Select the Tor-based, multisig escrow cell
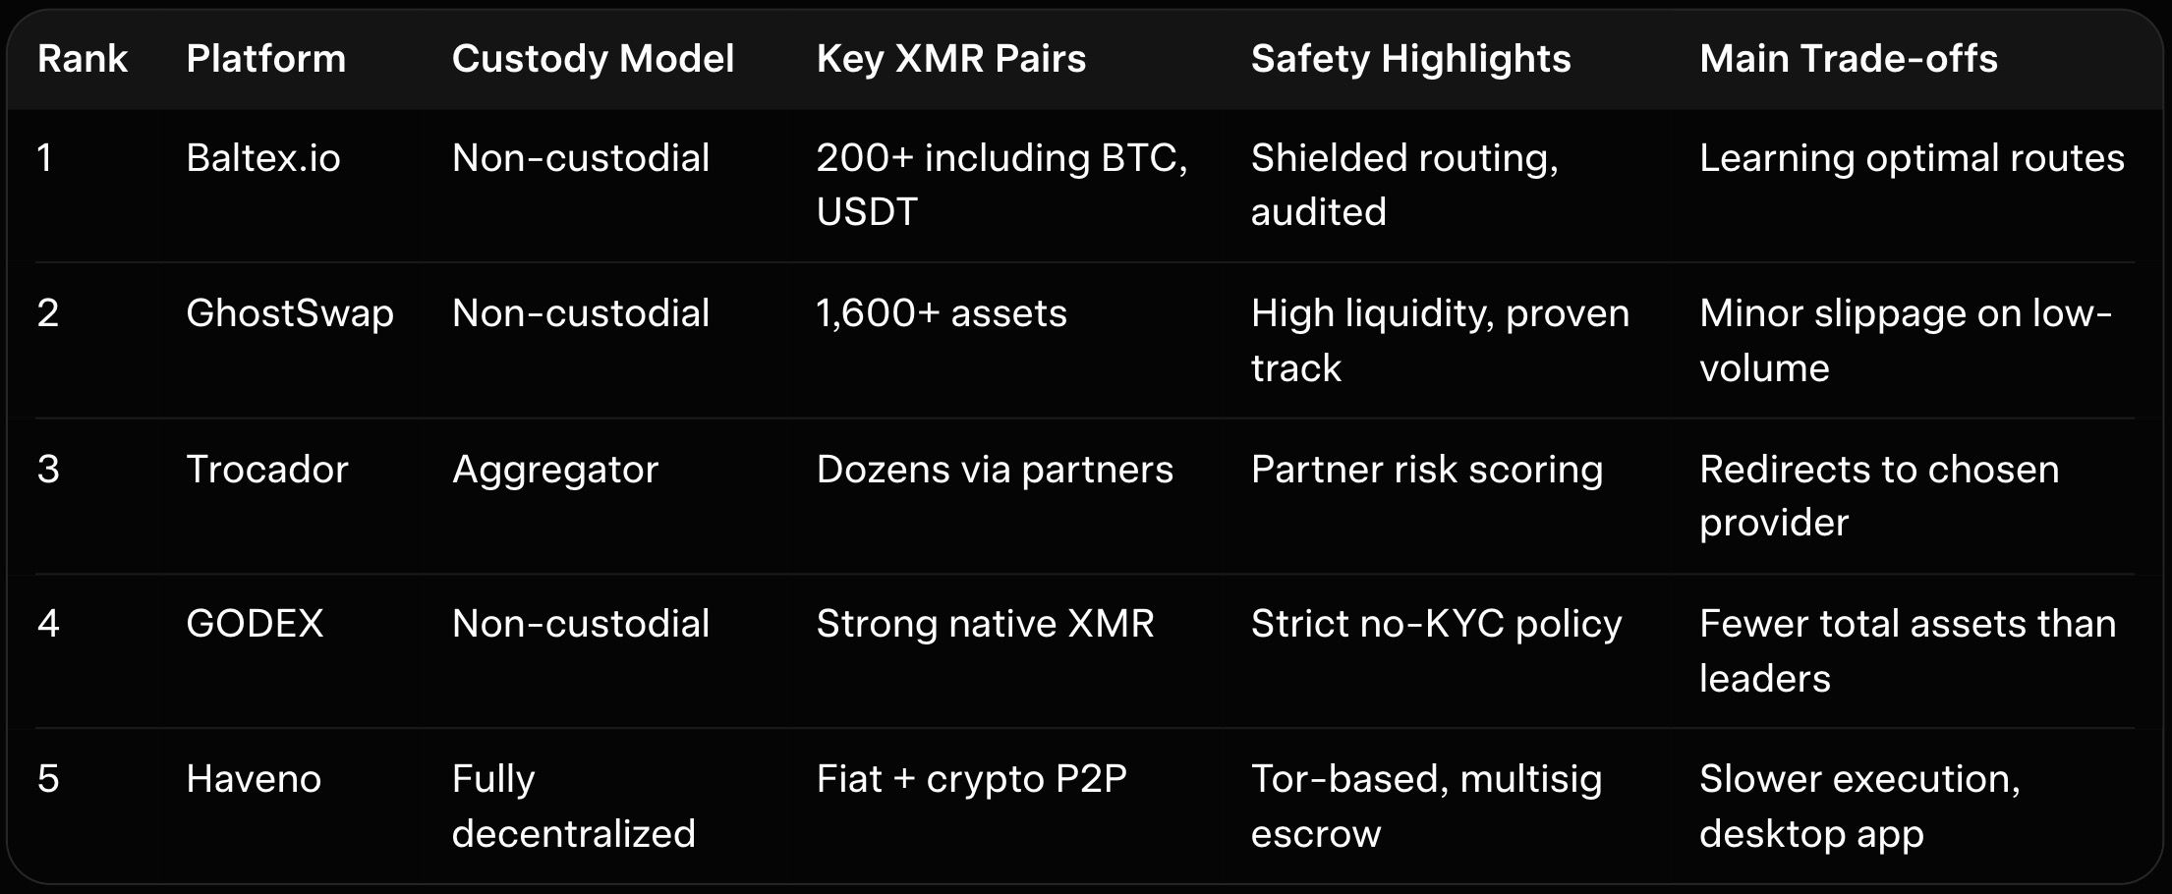2172x894 pixels. 1425,806
